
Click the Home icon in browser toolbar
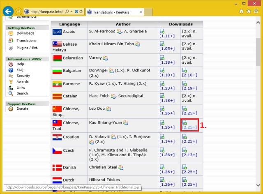241,12
